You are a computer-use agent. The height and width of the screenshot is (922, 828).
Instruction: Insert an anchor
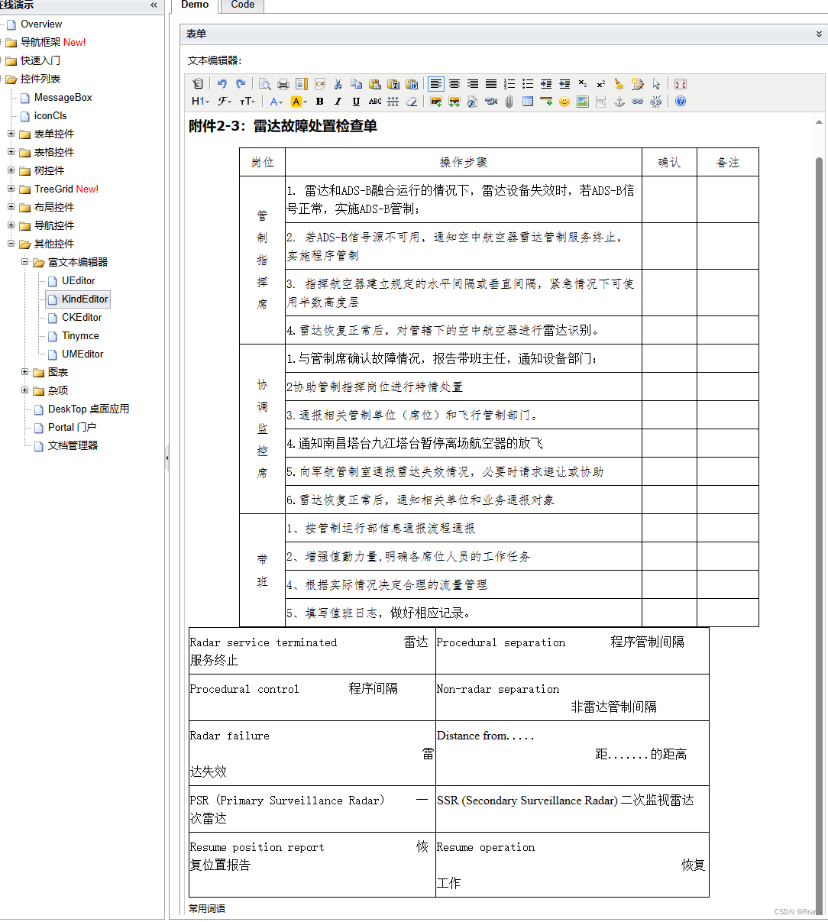pos(619,102)
